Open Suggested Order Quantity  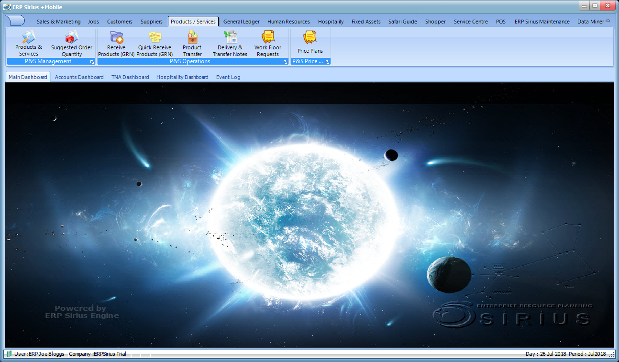click(72, 43)
